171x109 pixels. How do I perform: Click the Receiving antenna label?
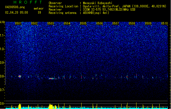coord(63,13)
